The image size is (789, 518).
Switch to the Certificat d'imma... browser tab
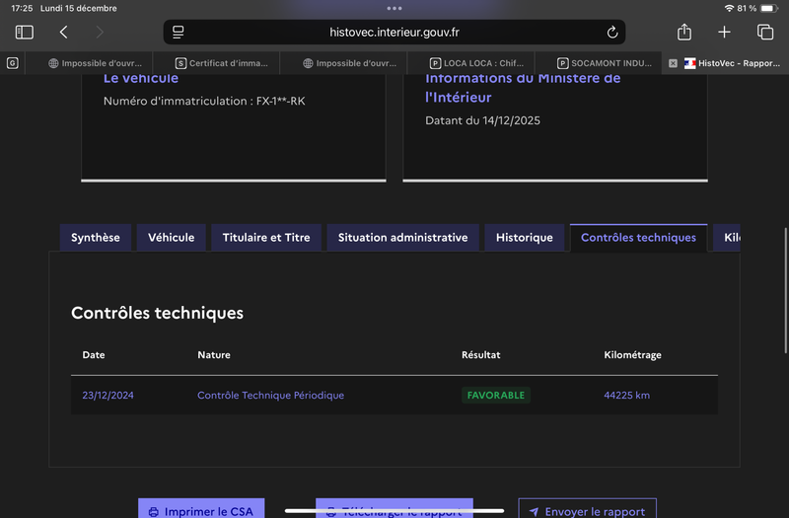click(x=221, y=63)
